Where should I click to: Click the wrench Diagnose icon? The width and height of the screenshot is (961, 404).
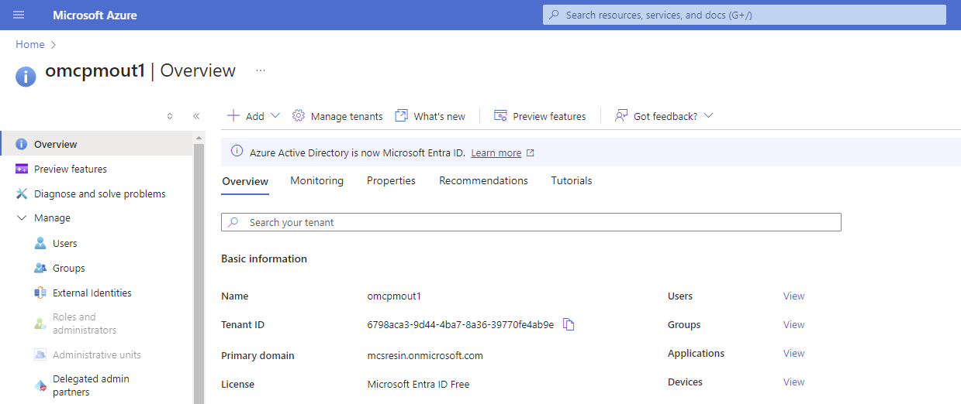click(21, 193)
